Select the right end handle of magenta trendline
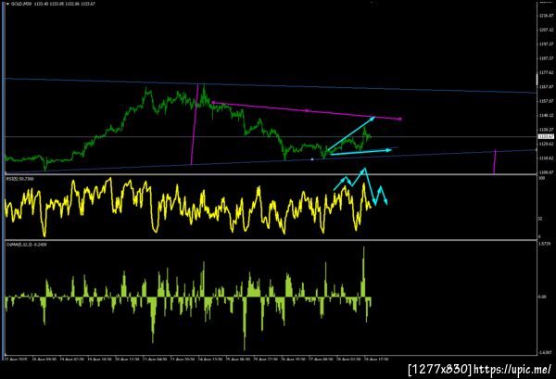This screenshot has height=379, width=556. tap(400, 120)
